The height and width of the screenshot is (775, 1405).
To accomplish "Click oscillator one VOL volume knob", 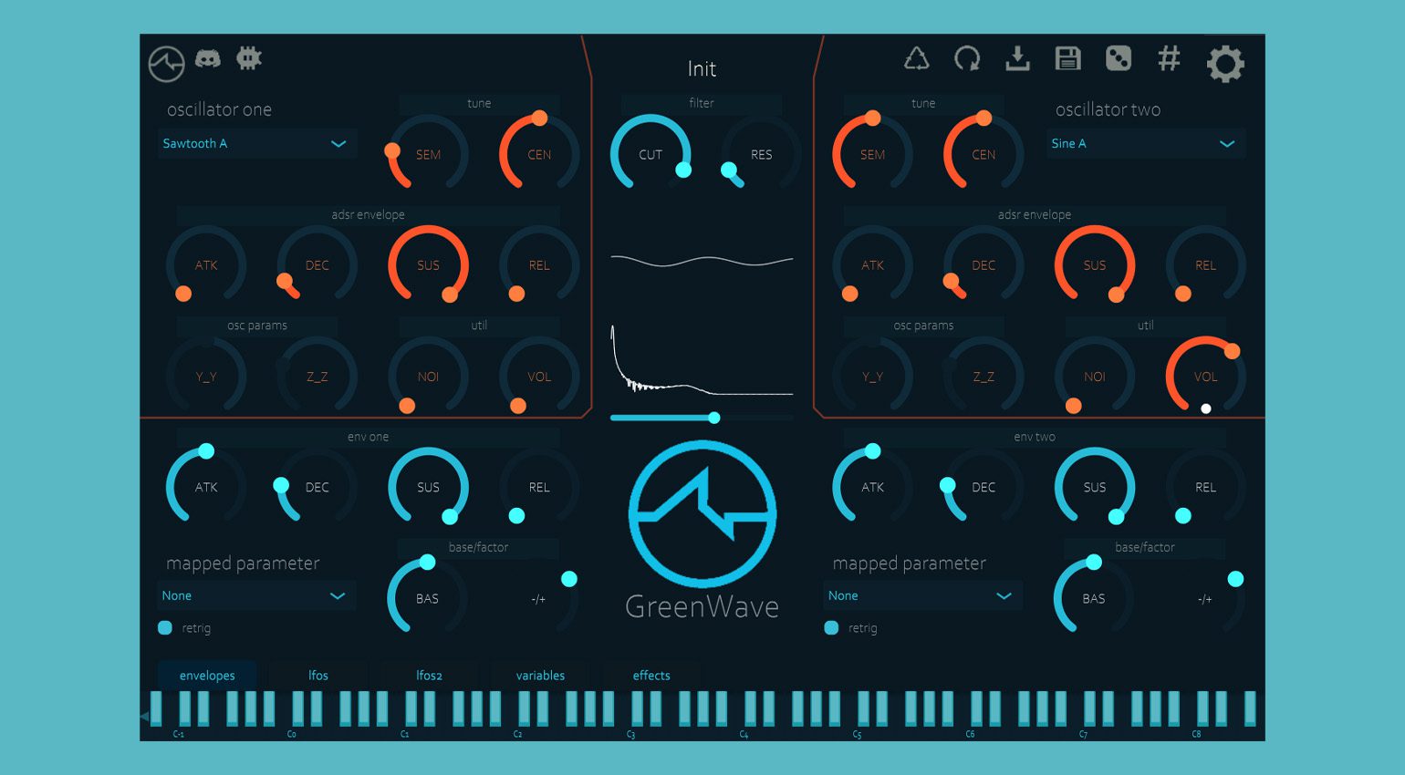I will [x=539, y=377].
